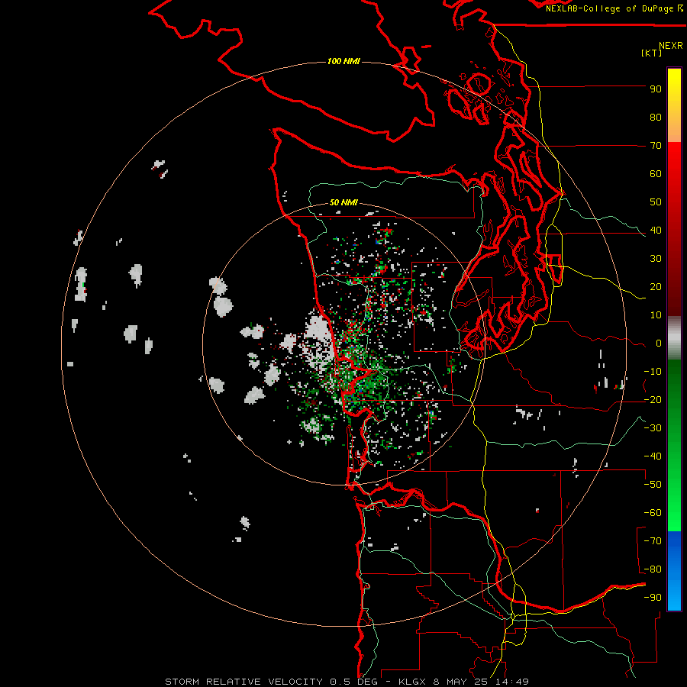Screen dimensions: 687x687
Task: Click the "[KT]" units label
Action: [x=652, y=53]
